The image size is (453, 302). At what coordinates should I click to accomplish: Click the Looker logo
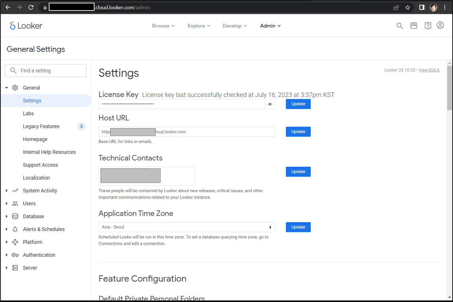(26, 26)
